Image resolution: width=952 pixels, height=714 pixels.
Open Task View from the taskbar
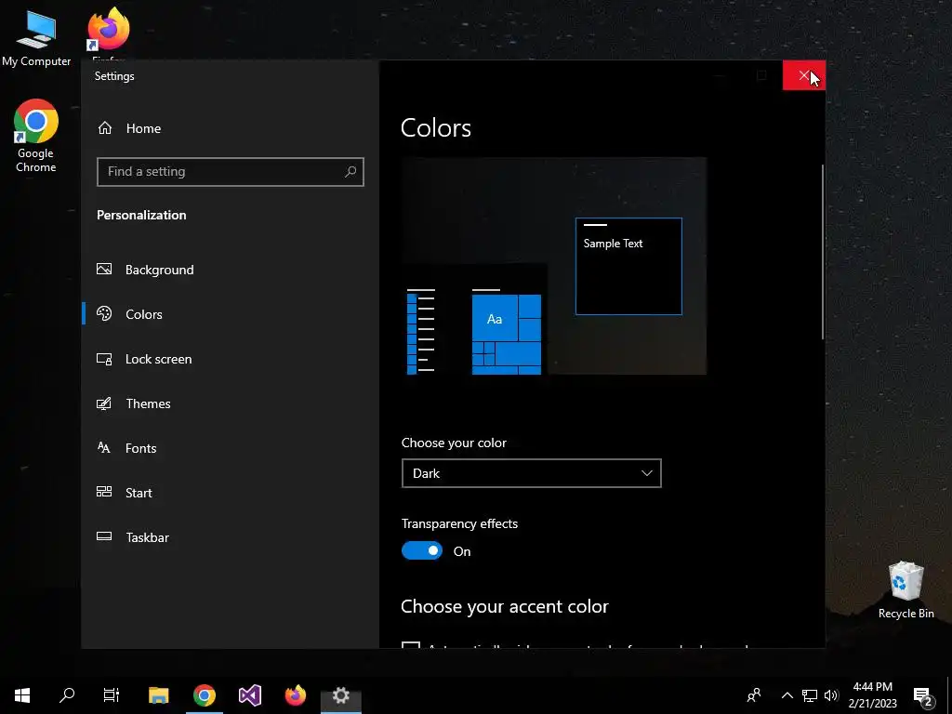click(112, 695)
